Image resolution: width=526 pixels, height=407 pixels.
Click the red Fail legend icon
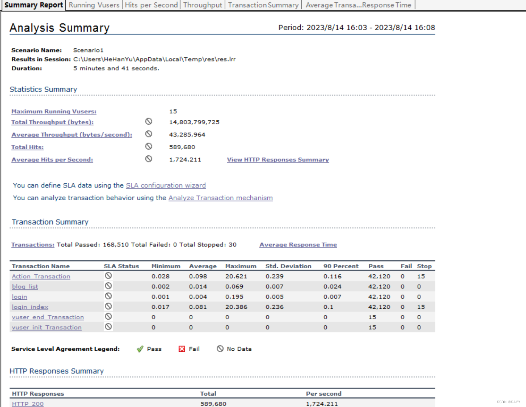click(182, 349)
